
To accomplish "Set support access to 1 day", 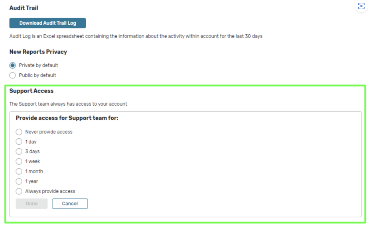I will [x=19, y=142].
